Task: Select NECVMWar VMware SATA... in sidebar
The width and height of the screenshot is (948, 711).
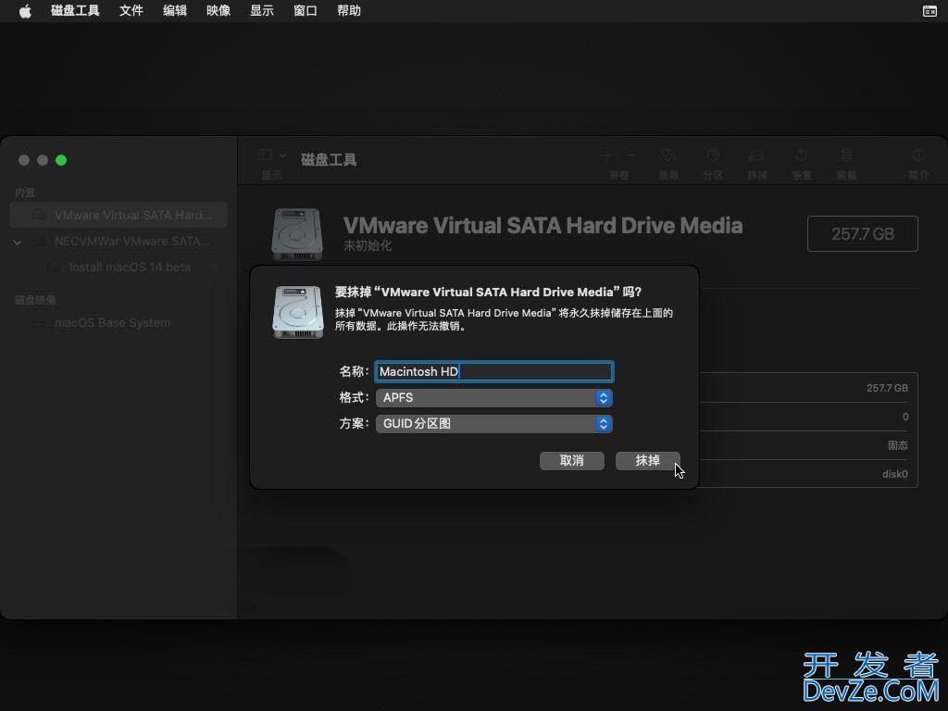Action: pos(118,242)
